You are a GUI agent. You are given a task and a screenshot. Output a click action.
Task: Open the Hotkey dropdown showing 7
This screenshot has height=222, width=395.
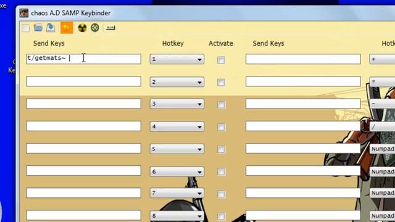(x=177, y=193)
